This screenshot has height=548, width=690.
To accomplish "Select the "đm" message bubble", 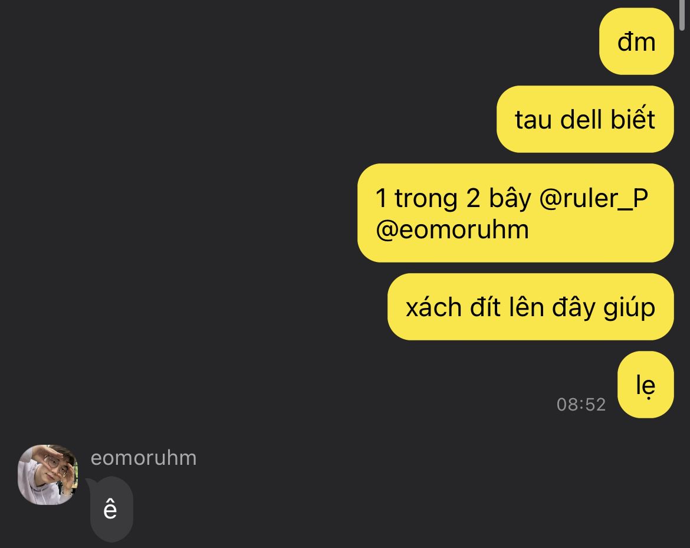I will (x=636, y=41).
